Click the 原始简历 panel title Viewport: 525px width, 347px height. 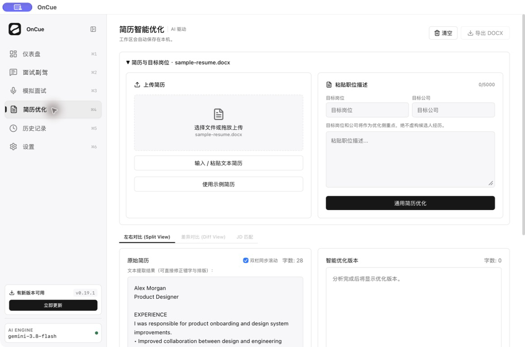pos(138,260)
